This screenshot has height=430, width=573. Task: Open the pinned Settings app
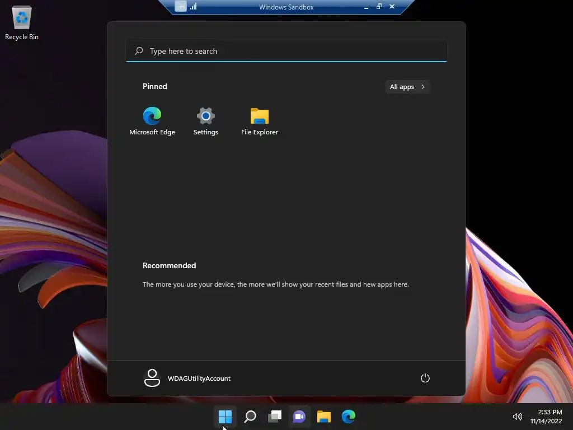(206, 121)
